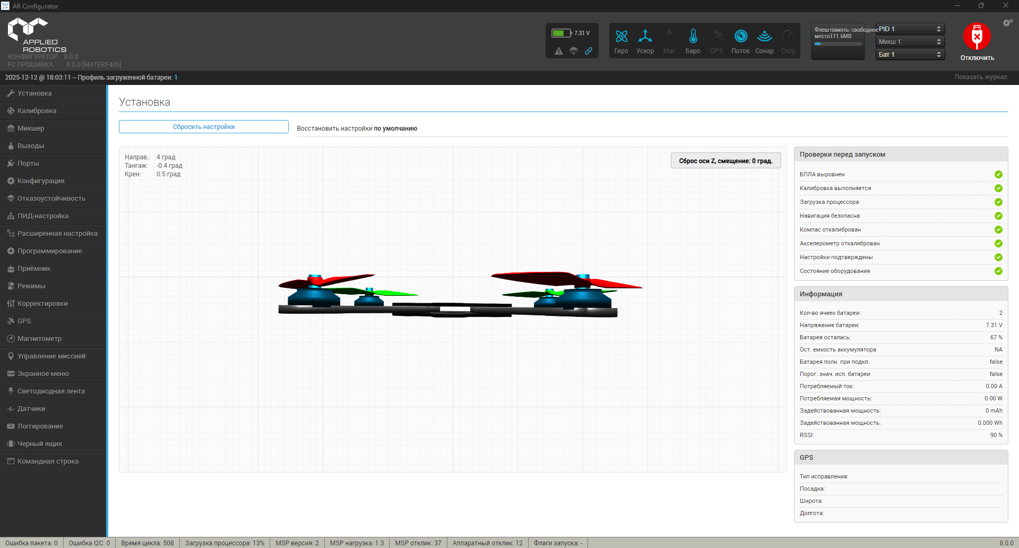Click the Сброс оси Z button

click(726, 161)
